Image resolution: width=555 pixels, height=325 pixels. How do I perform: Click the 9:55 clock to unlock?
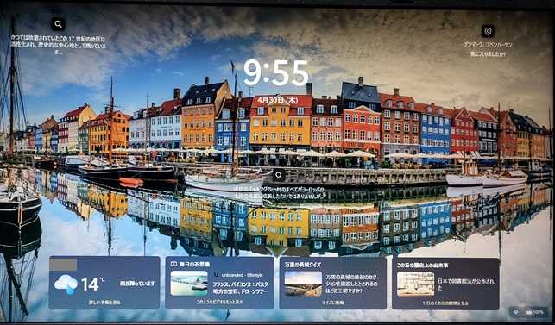(275, 73)
